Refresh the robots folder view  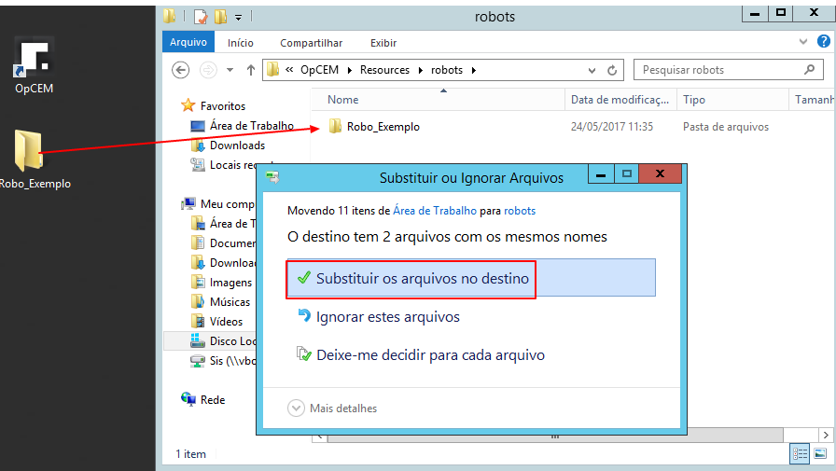pos(613,70)
